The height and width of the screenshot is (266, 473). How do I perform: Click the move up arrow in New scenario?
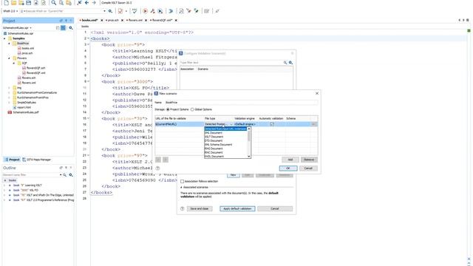pyautogui.click(x=158, y=160)
